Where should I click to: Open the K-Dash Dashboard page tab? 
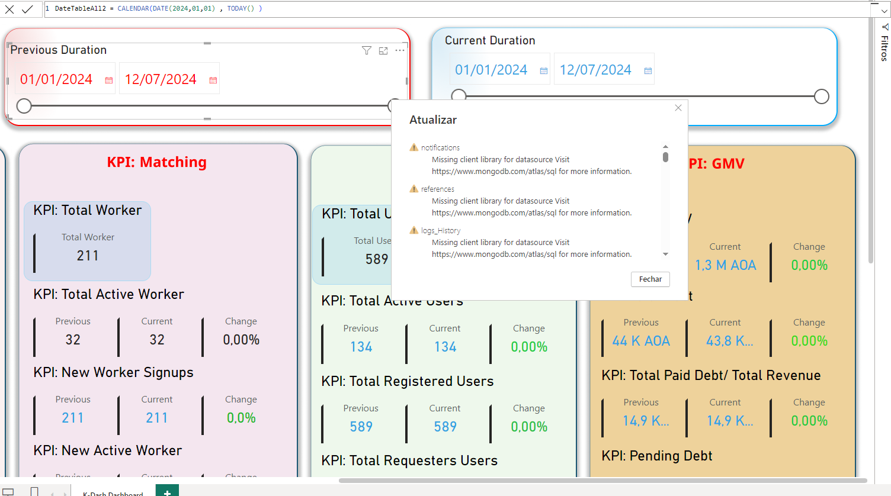113,492
